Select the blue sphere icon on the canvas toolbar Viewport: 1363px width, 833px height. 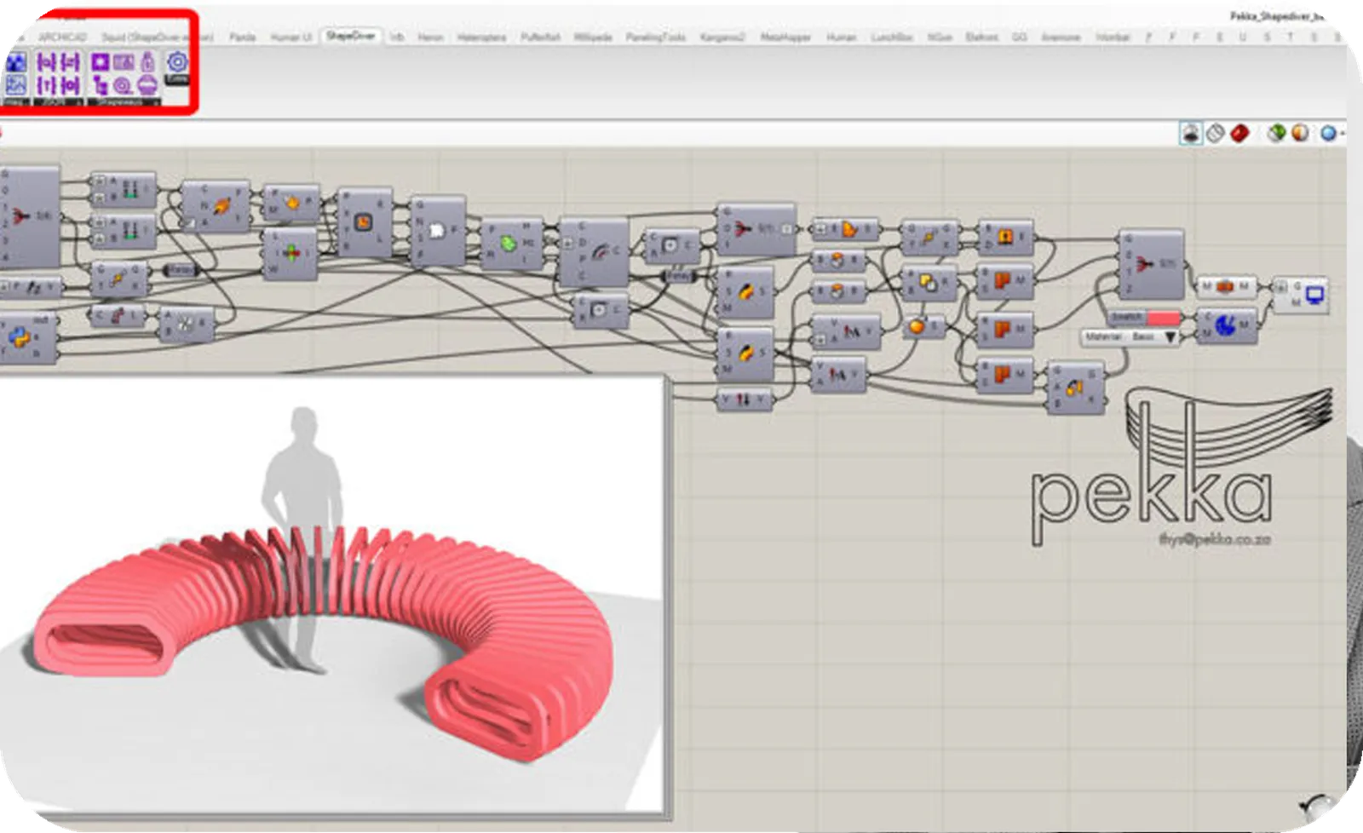click(1328, 132)
